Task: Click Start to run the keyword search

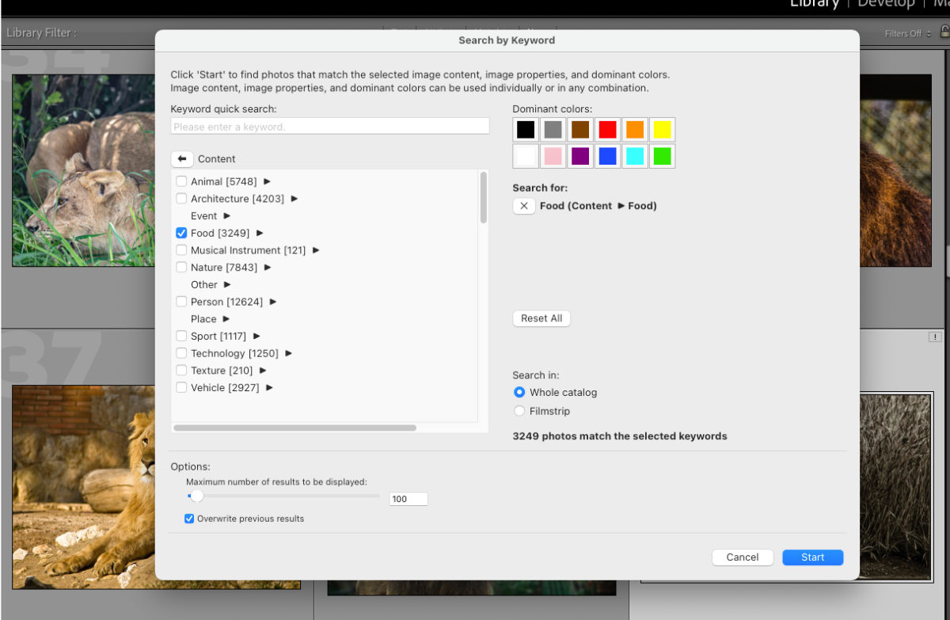Action: point(813,557)
